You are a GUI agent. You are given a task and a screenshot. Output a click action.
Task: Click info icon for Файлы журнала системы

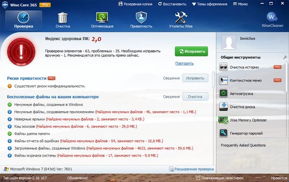click(10, 156)
